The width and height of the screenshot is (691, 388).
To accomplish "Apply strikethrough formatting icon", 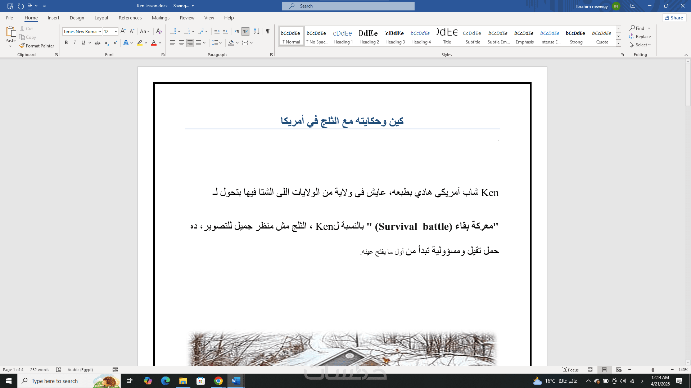I will tap(97, 43).
